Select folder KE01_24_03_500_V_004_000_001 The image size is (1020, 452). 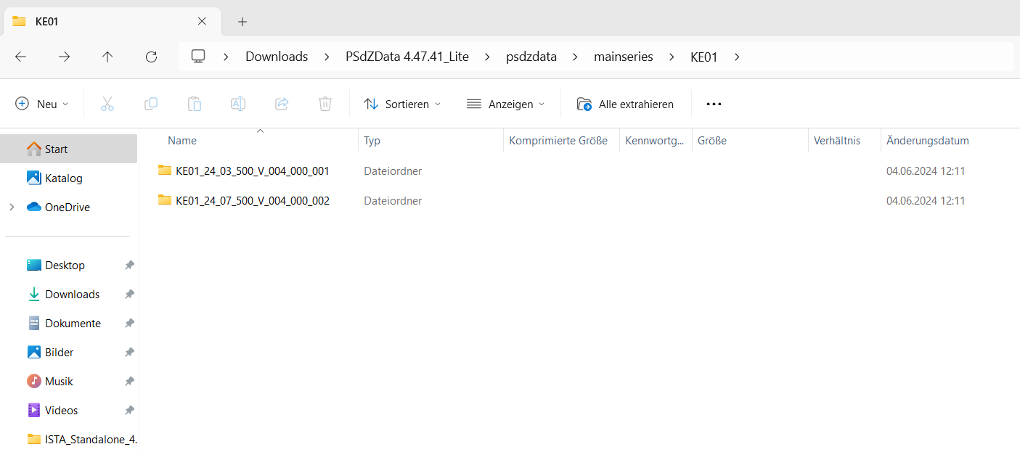coord(252,171)
